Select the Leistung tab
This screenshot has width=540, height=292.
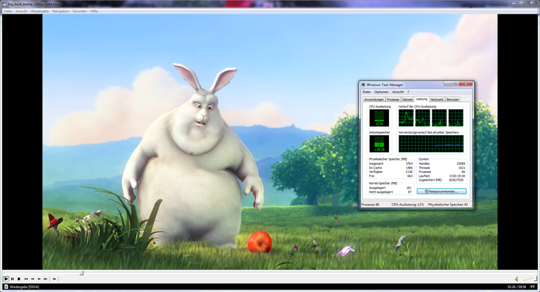click(422, 99)
